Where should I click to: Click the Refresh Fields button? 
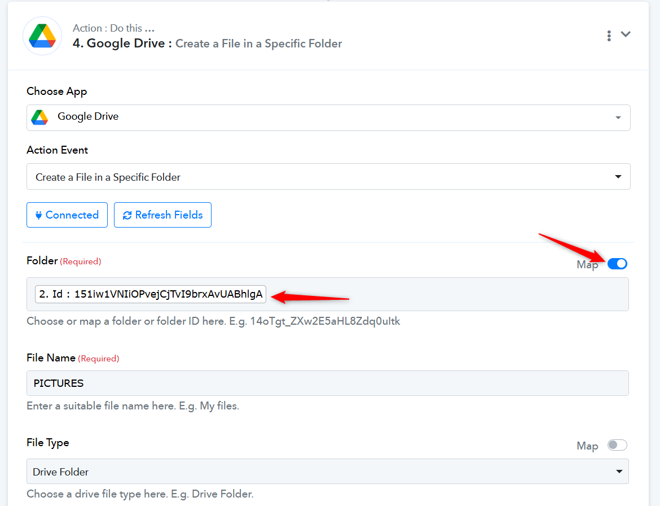pos(162,215)
